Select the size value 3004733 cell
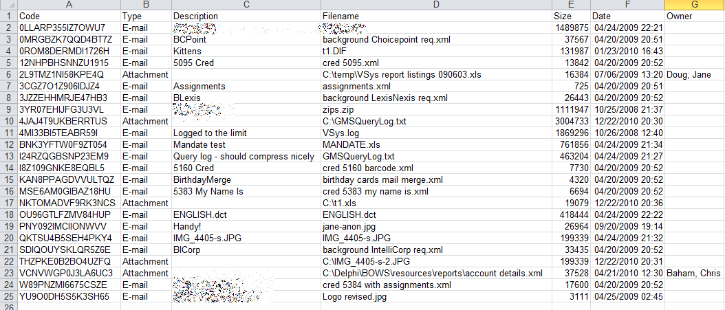Image resolution: width=725 pixels, height=310 pixels. 570,121
